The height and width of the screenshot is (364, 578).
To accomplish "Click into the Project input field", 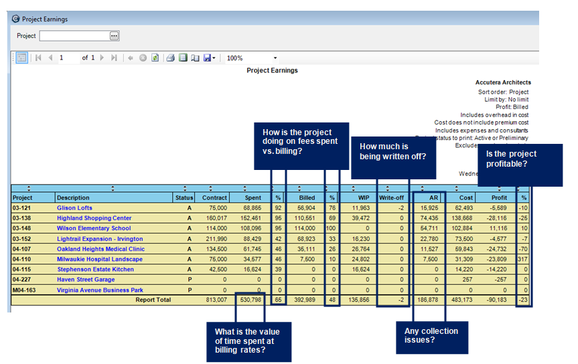I will 74,35.
